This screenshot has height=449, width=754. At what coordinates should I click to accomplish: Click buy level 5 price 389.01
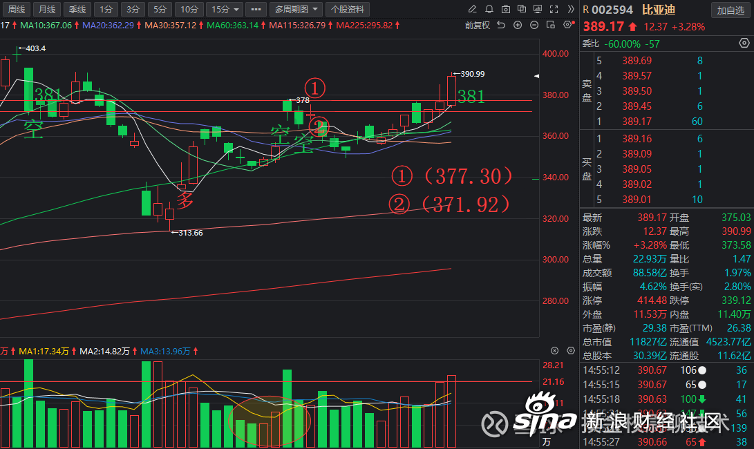[x=637, y=200]
